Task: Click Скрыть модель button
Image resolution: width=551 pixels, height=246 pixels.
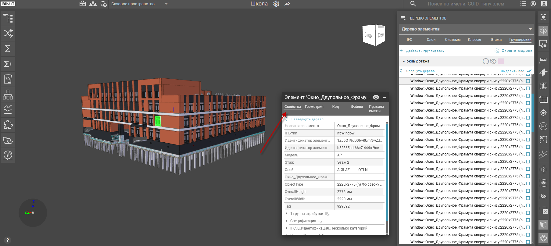Action: 517,51
